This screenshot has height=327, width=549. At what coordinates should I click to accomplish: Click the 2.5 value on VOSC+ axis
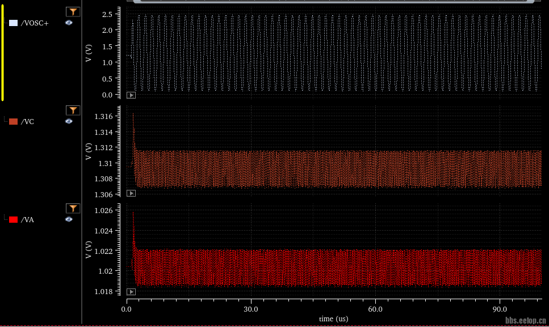coord(107,14)
